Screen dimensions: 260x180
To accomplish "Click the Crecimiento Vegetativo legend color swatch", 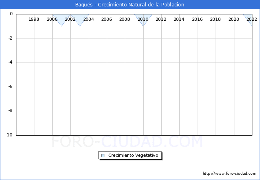I will coord(103,156).
